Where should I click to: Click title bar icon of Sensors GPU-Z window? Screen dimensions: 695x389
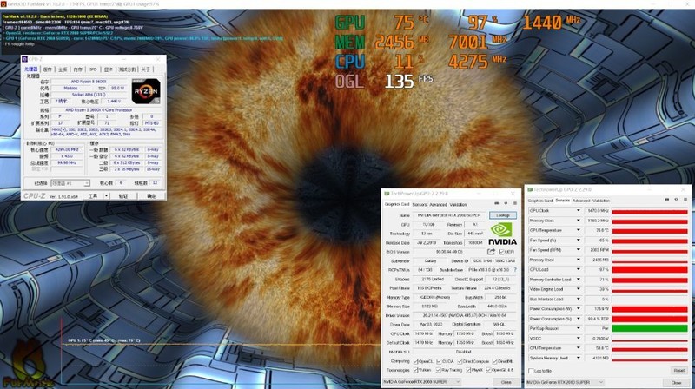(x=530, y=189)
